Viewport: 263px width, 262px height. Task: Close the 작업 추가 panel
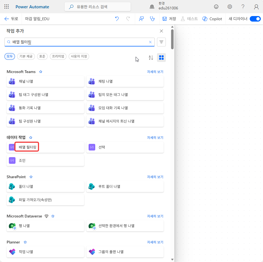(161, 31)
